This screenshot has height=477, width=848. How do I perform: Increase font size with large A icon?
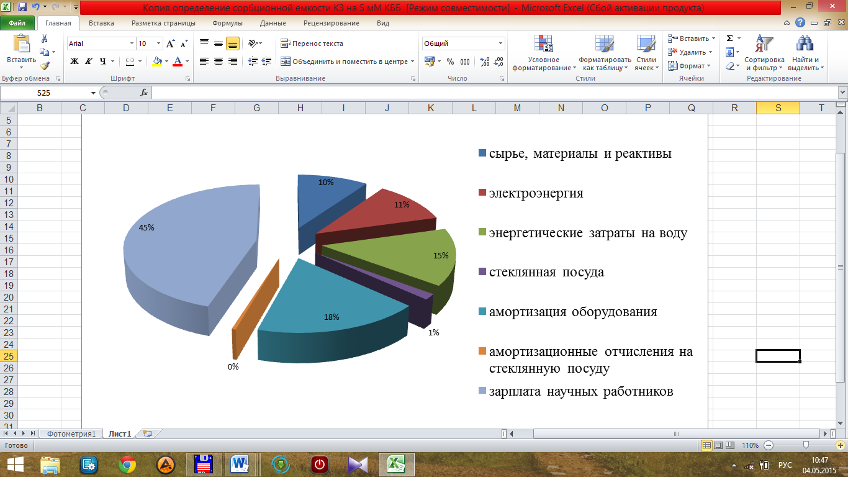click(171, 43)
